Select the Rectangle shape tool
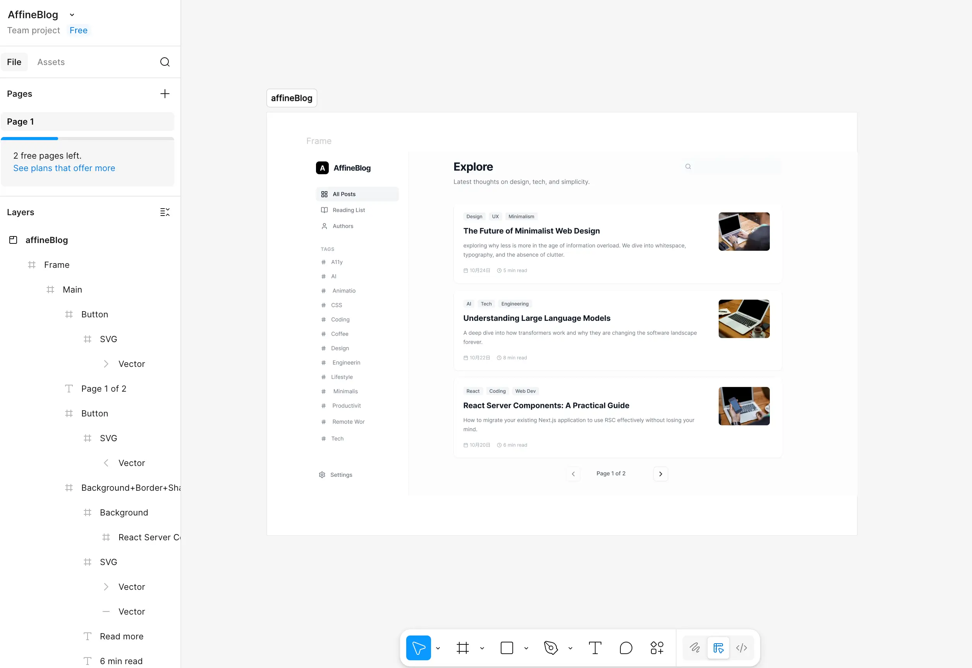 [x=506, y=648]
